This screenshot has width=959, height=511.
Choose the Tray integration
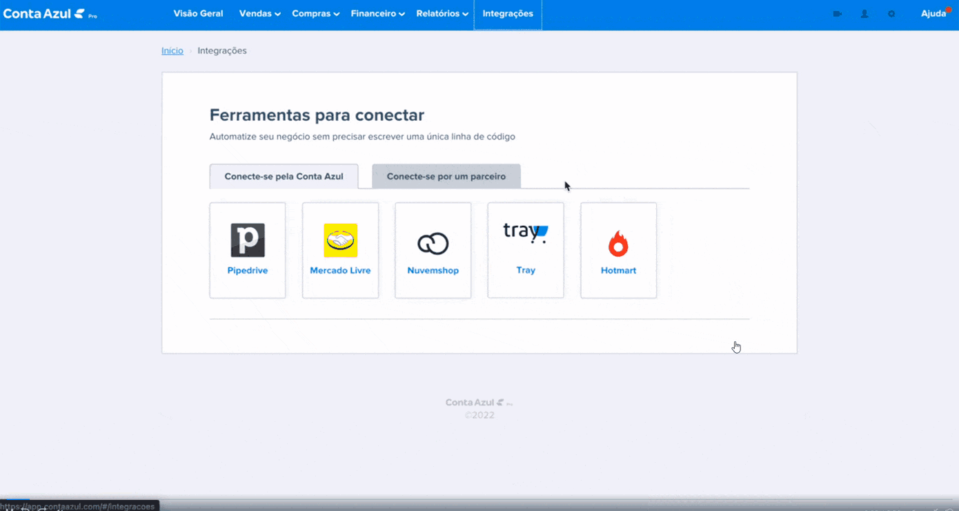pyautogui.click(x=525, y=250)
